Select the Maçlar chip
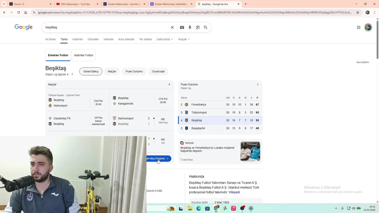The width and height of the screenshot is (379, 213). (x=112, y=71)
